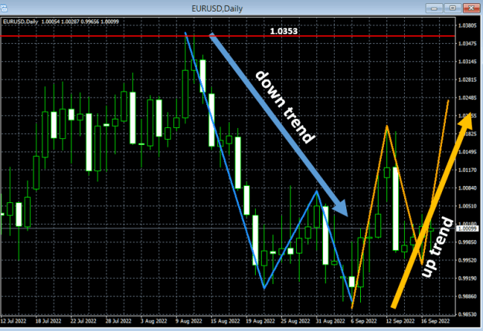
Task: Click the 15 Aug 2022 date label
Action: pos(225,322)
